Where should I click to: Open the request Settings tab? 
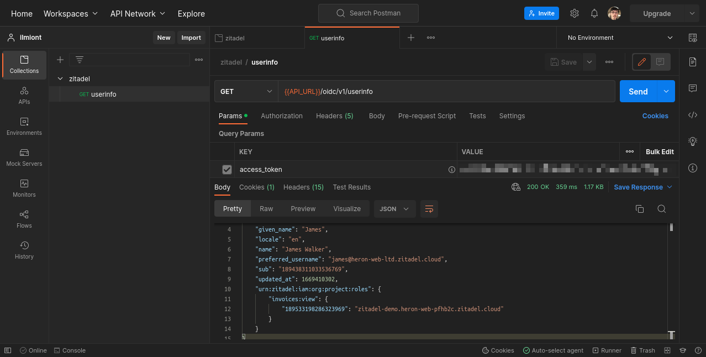point(512,116)
